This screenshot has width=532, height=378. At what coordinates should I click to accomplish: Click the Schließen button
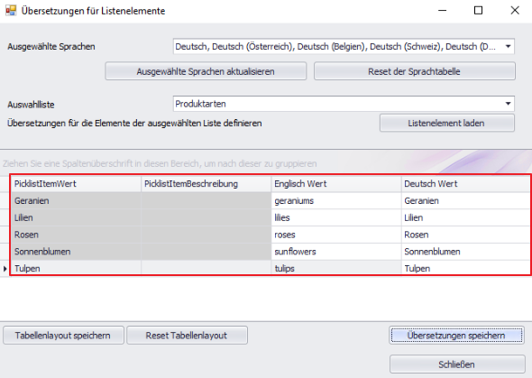[x=457, y=364]
